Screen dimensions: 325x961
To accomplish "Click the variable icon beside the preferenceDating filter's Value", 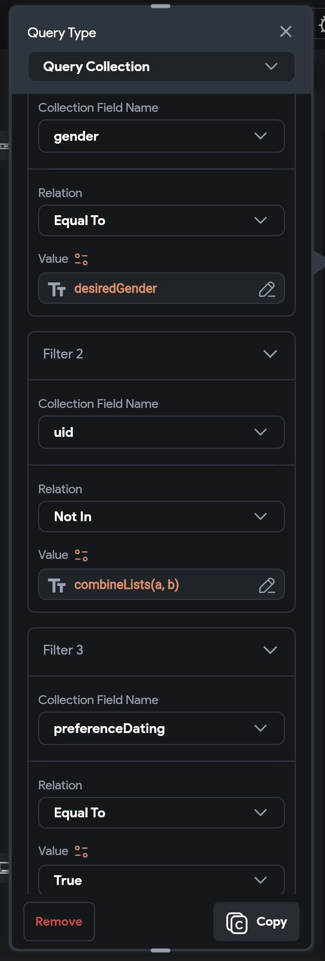I will tap(81, 851).
